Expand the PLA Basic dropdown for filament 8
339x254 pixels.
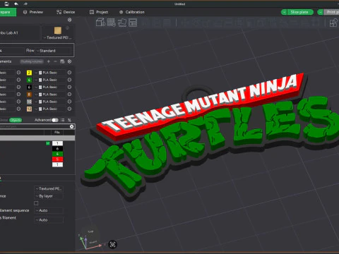(x=50, y=95)
